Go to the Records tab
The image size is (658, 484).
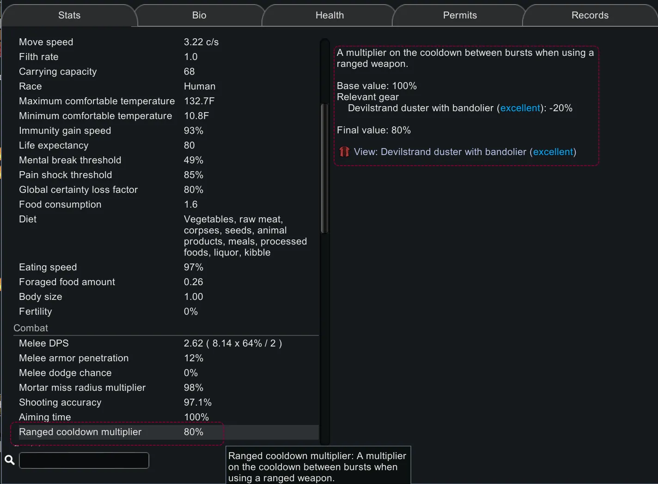coord(590,15)
